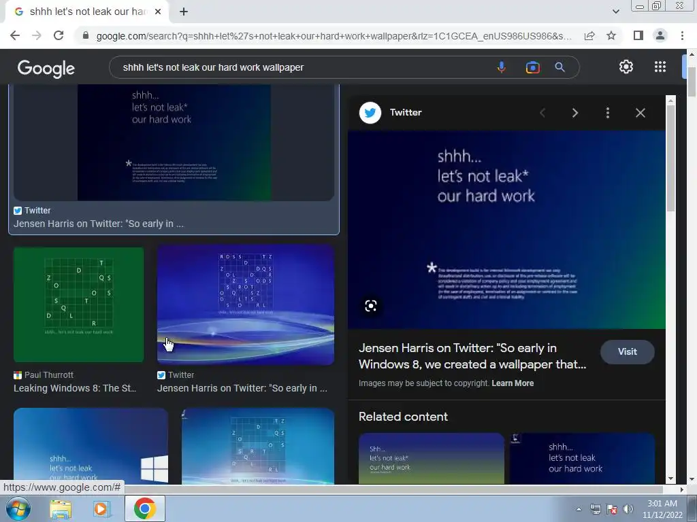Open the Chrome side panel
The width and height of the screenshot is (697, 522).
638,35
